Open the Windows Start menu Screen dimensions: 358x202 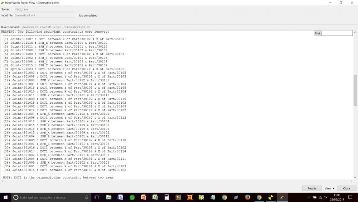tap(6, 197)
